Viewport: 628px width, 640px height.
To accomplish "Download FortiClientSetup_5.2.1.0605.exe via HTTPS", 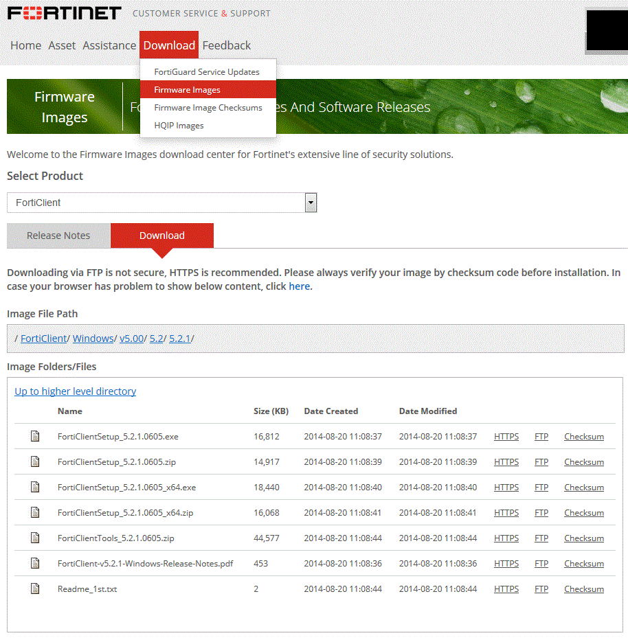I will (x=506, y=436).
